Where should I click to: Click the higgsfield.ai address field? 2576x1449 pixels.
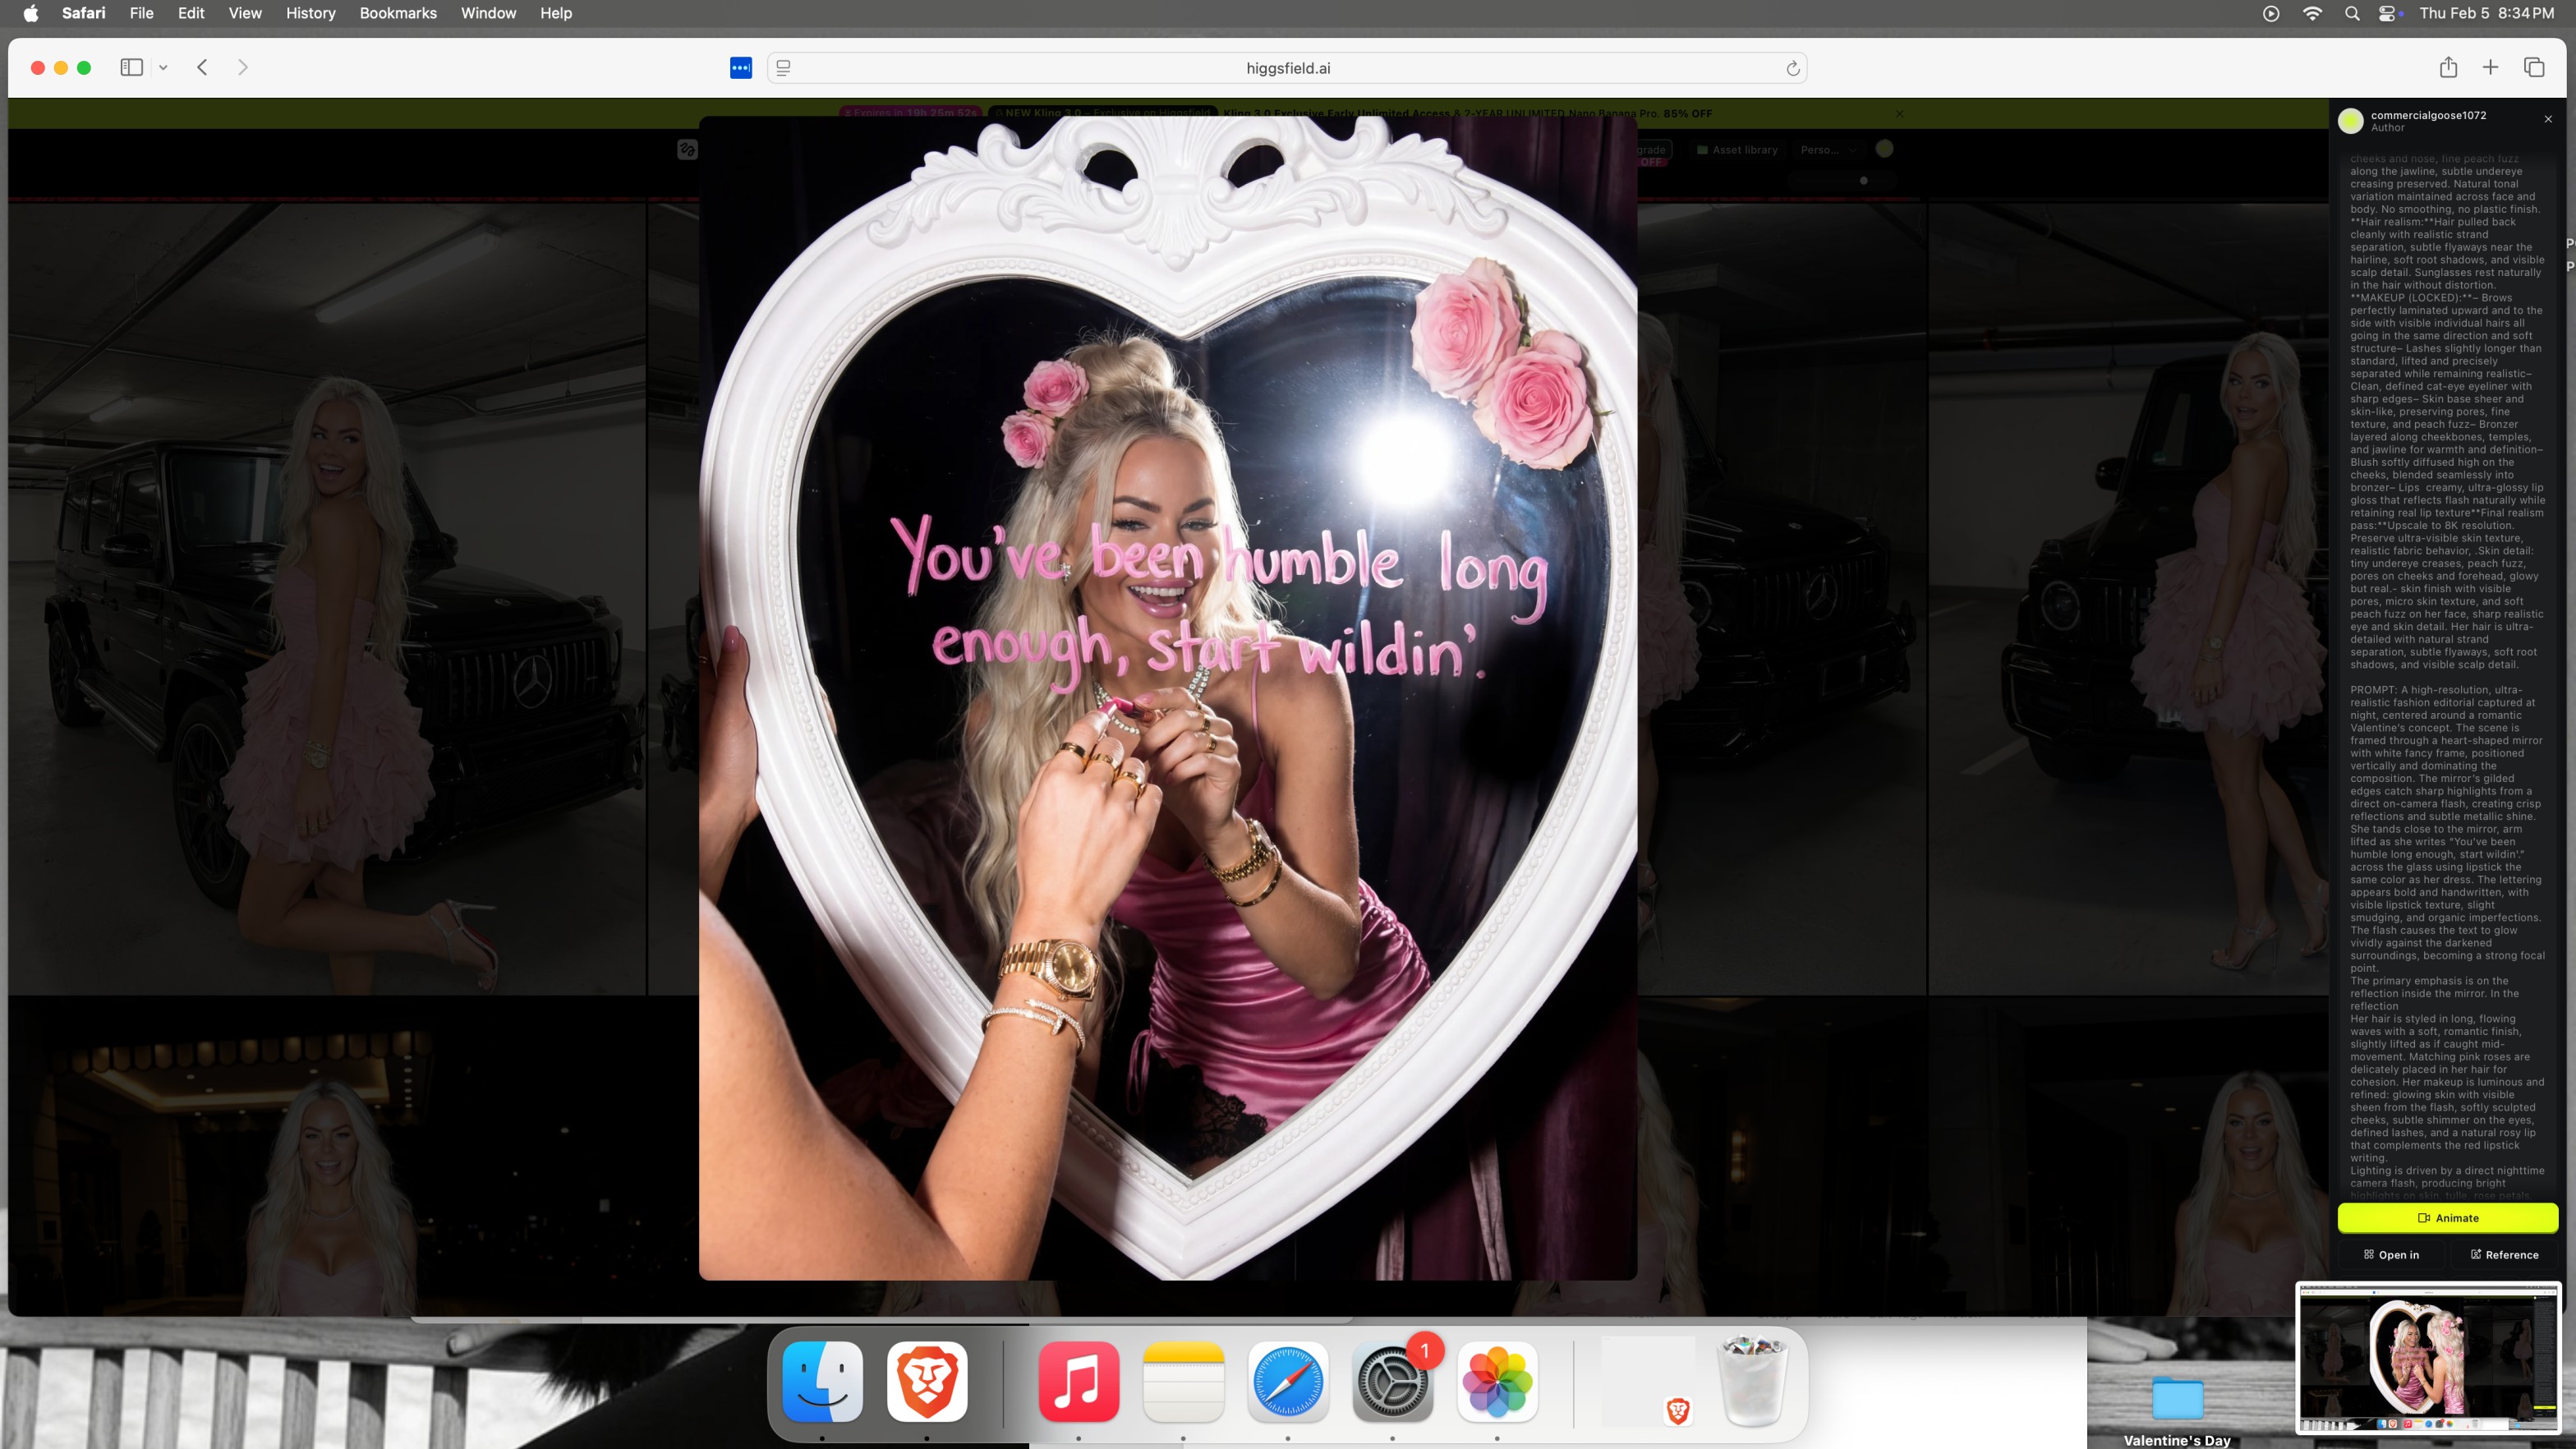[x=1287, y=68]
